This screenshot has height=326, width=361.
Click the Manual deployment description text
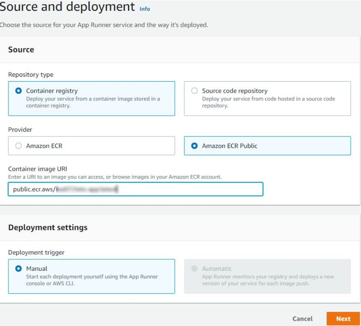[92, 280]
